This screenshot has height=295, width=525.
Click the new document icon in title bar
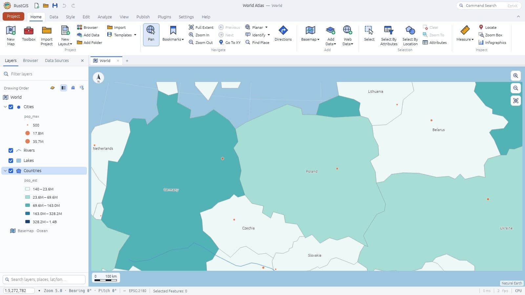coord(37,6)
